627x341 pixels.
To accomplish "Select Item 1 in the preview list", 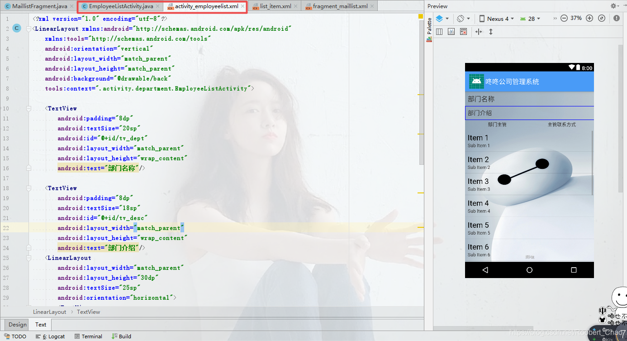I will pos(528,141).
